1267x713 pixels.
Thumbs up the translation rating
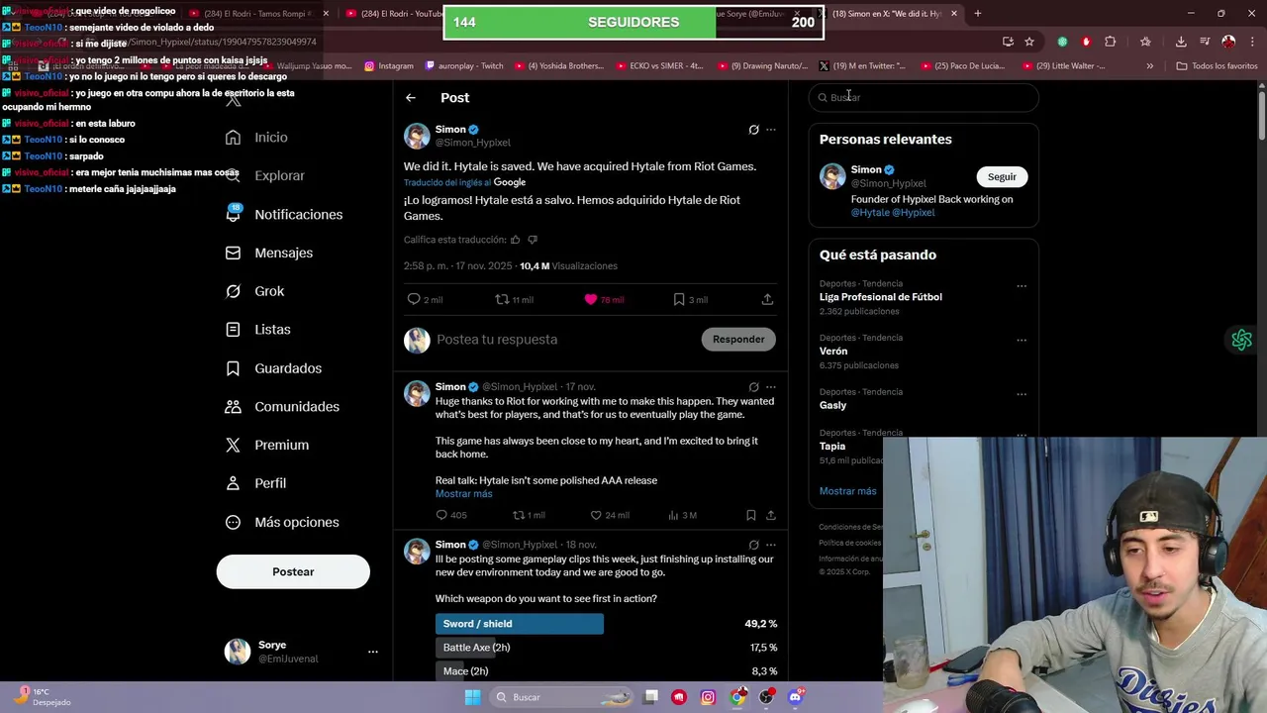(515, 240)
